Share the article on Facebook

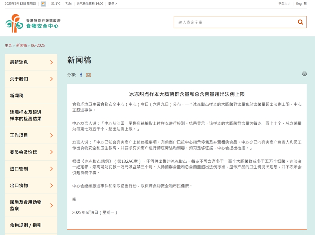click(x=81, y=75)
